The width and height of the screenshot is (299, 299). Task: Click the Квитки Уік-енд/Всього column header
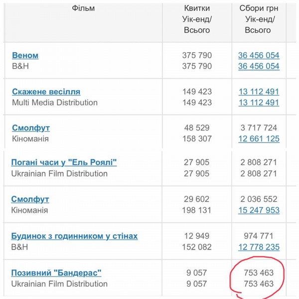[x=197, y=19]
